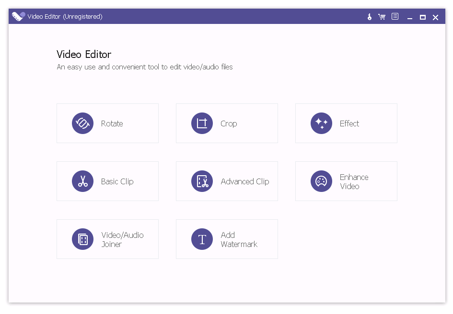Click the Effect sparkle icon
The image size is (453, 314).
point(321,123)
